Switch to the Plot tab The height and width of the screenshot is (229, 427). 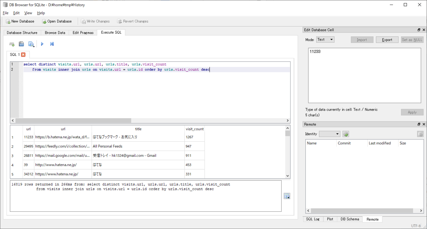pyautogui.click(x=330, y=219)
